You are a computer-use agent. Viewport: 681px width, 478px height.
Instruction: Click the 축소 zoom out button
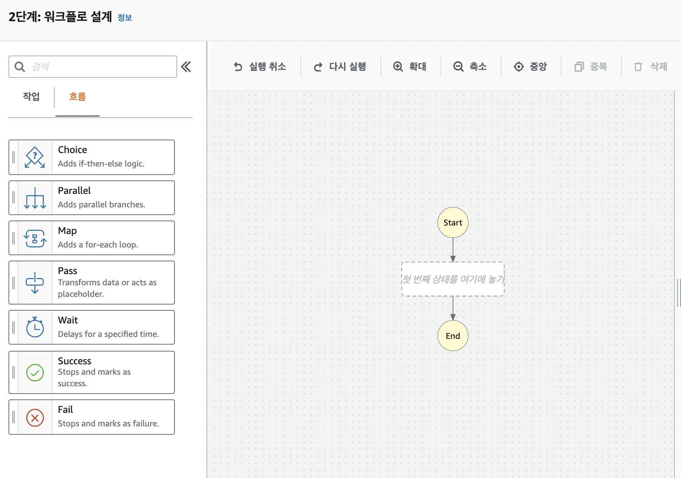[x=470, y=67]
